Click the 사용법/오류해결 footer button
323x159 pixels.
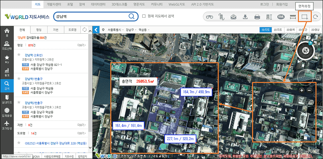(x=52, y=156)
